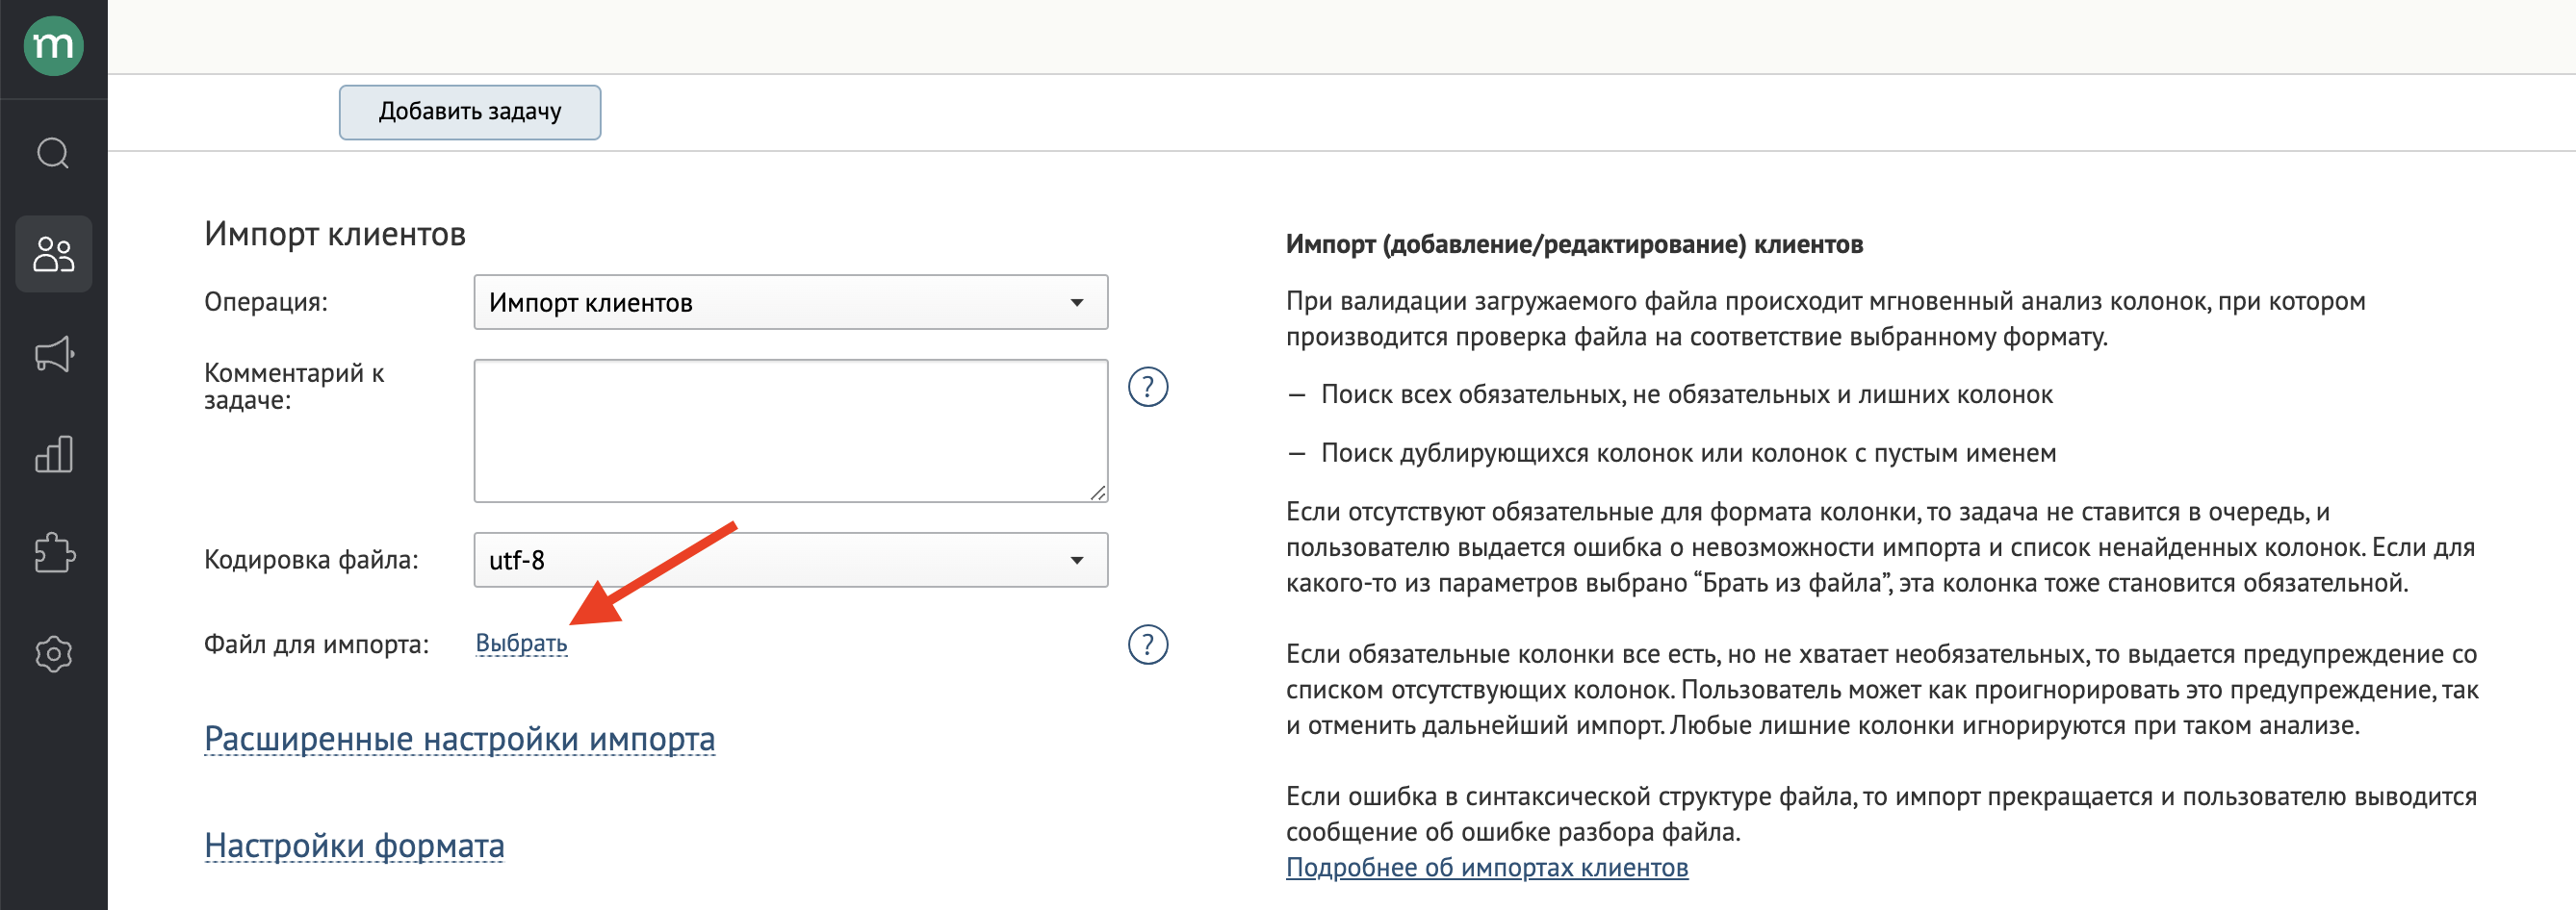Click into the Комментарий к задаче text area
This screenshot has width=2576, height=910.
coord(790,432)
